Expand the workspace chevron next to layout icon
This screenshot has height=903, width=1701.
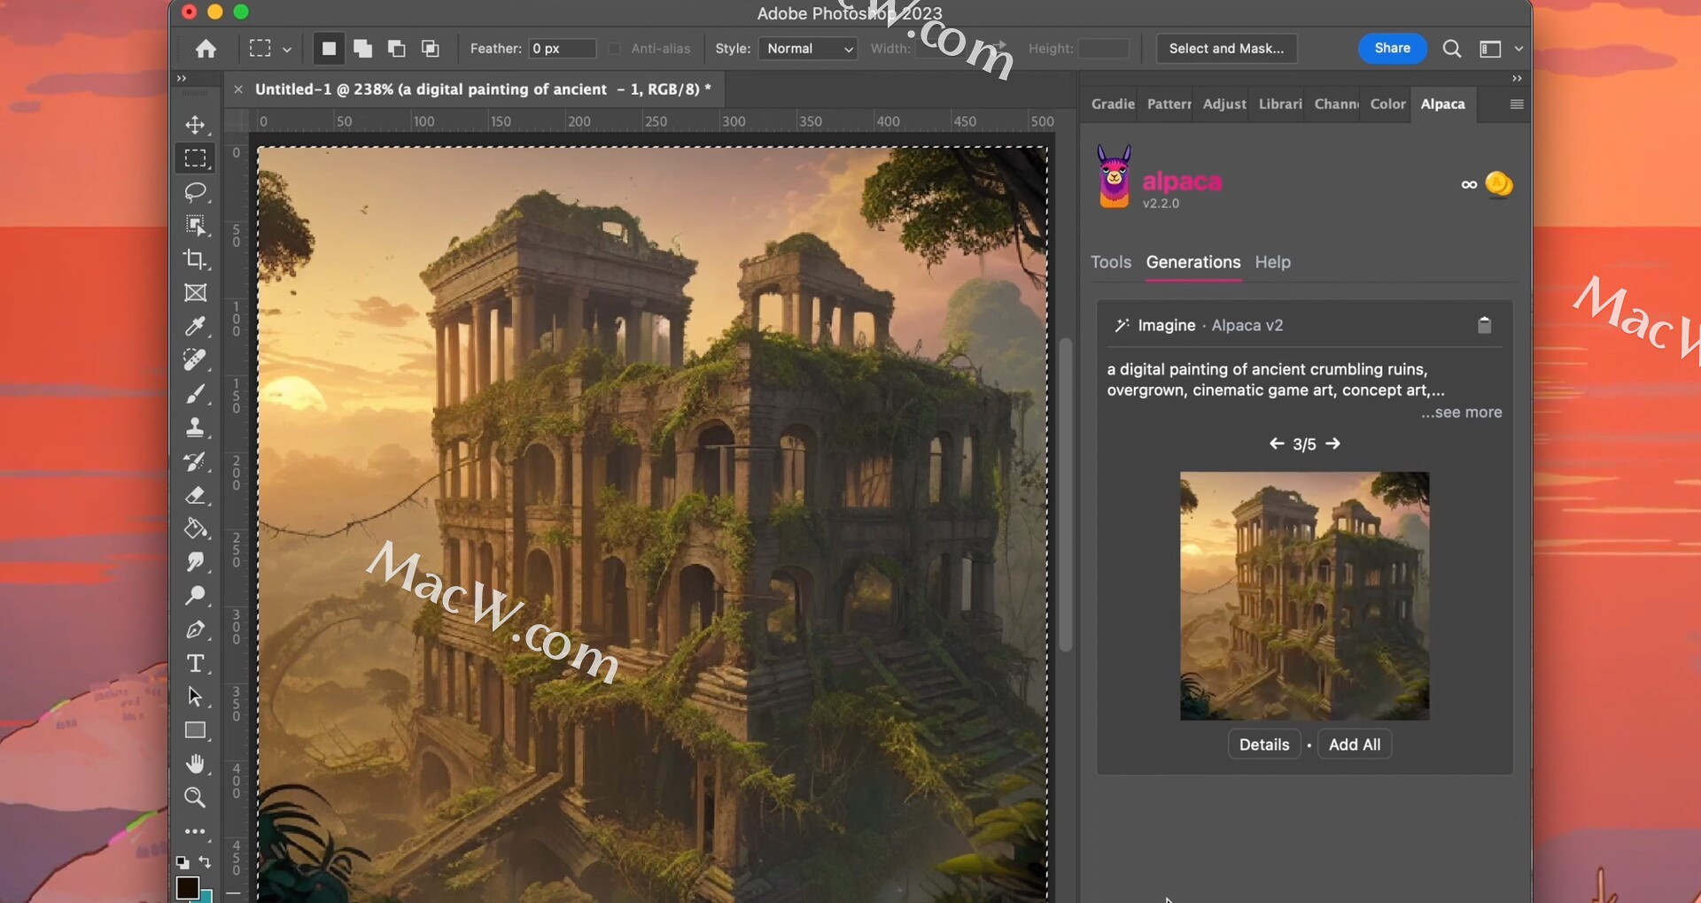[1518, 49]
